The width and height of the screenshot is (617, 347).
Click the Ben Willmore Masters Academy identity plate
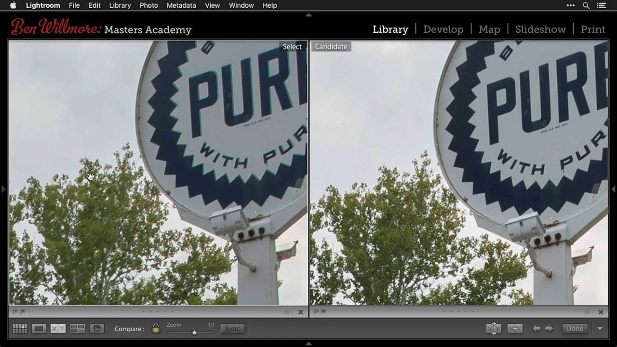click(x=101, y=27)
